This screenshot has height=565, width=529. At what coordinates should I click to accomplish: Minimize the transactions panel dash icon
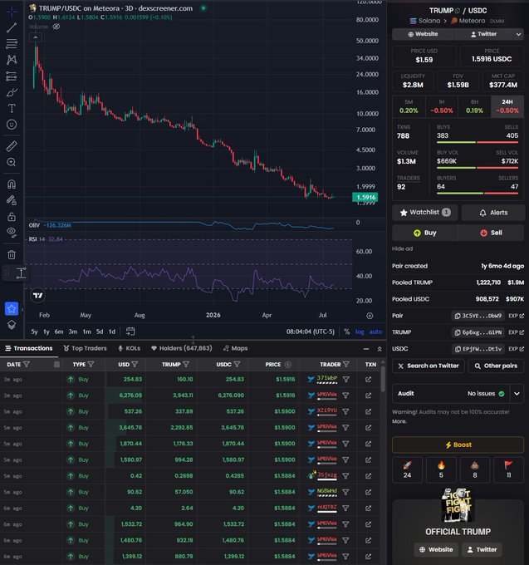pyautogui.click(x=366, y=349)
